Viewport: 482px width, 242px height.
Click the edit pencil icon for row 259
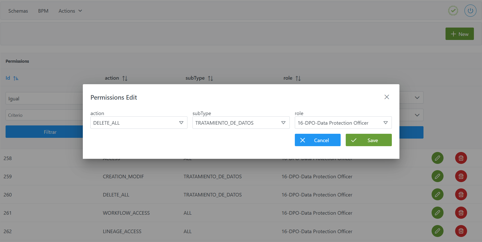click(437, 176)
